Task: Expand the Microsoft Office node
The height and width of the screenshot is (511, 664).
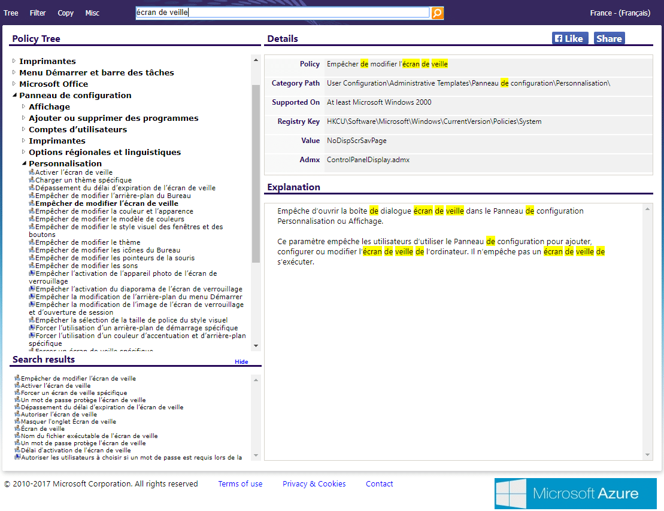Action: (x=14, y=84)
